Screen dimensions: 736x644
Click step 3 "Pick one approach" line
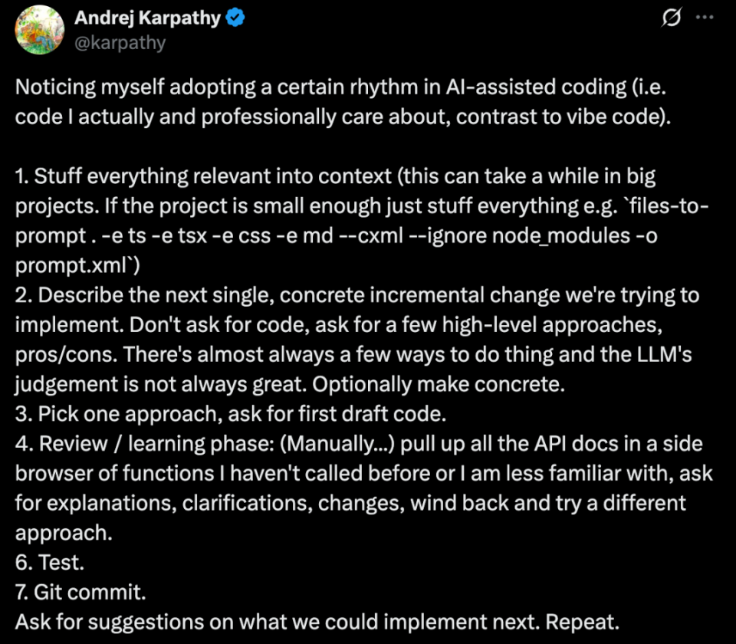[x=231, y=414]
